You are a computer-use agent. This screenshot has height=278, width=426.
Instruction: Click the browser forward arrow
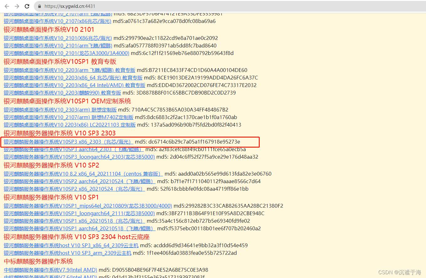pos(17,6)
